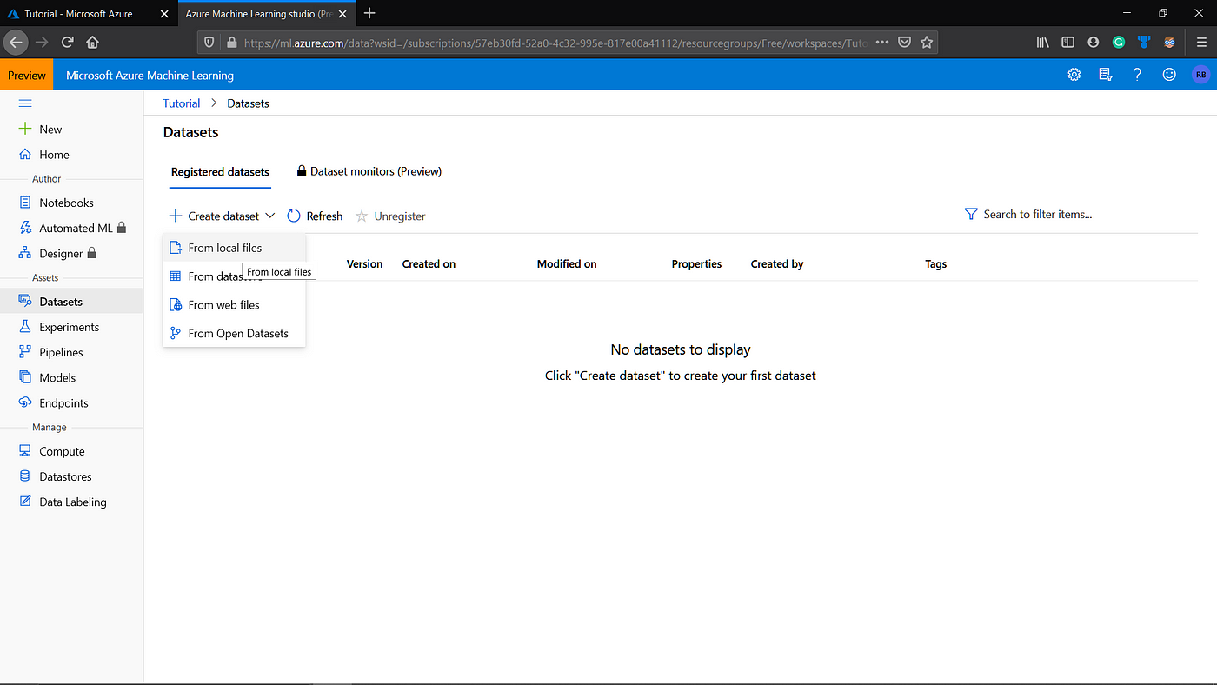Choose From datastore option
The width and height of the screenshot is (1217, 685).
(234, 276)
